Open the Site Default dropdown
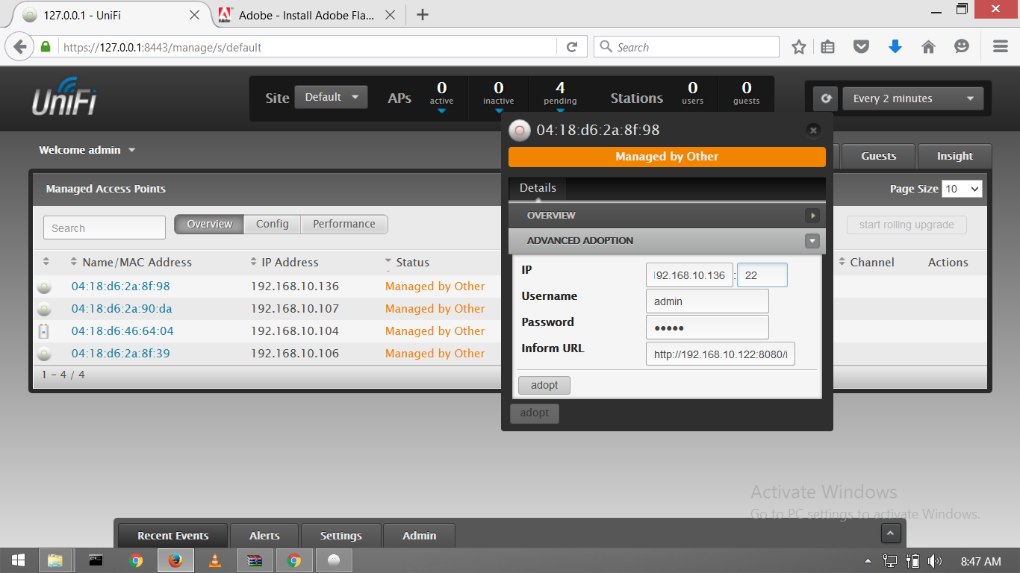Viewport: 1020px width, 573px height. click(331, 97)
